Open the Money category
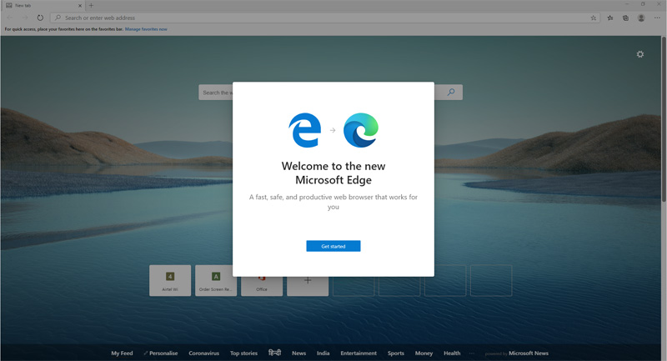667x361 pixels. [x=424, y=353]
